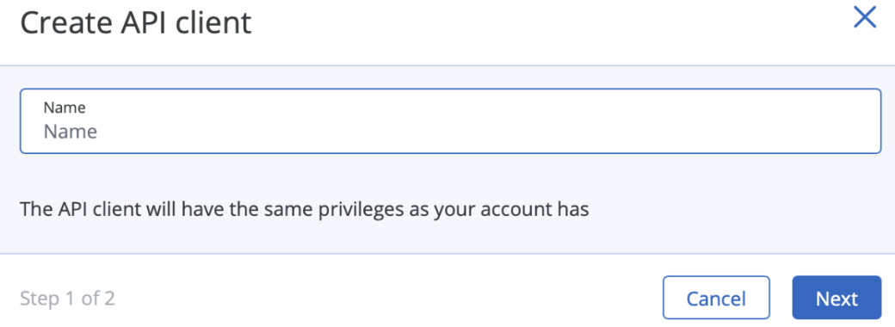This screenshot has width=895, height=327.
Task: Click the 'Create API client' dialog title
Action: (x=136, y=23)
